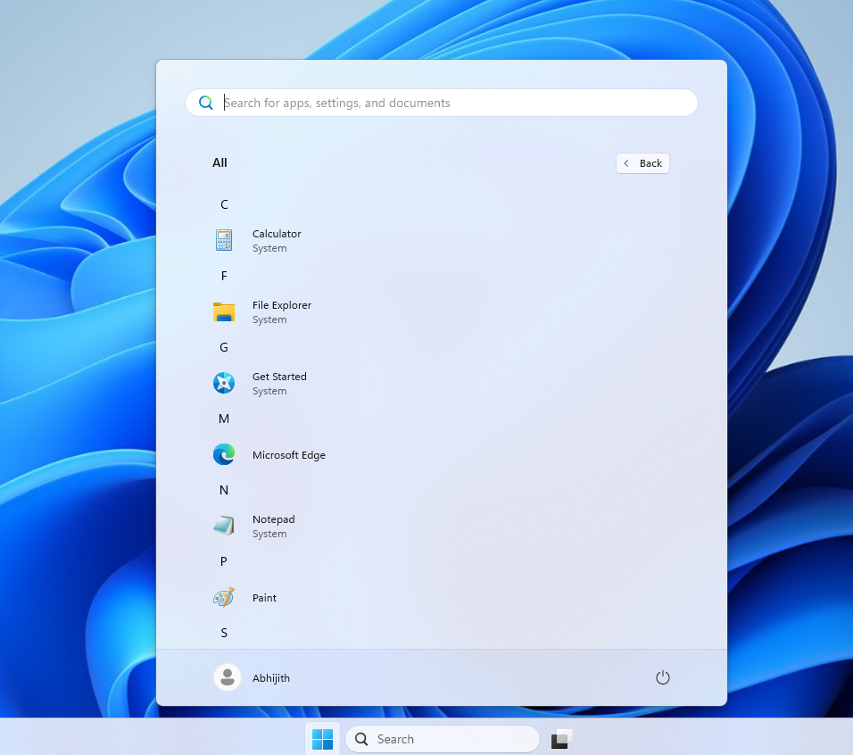Click the letter header S
Screen dimensions: 853x755
click(x=224, y=633)
